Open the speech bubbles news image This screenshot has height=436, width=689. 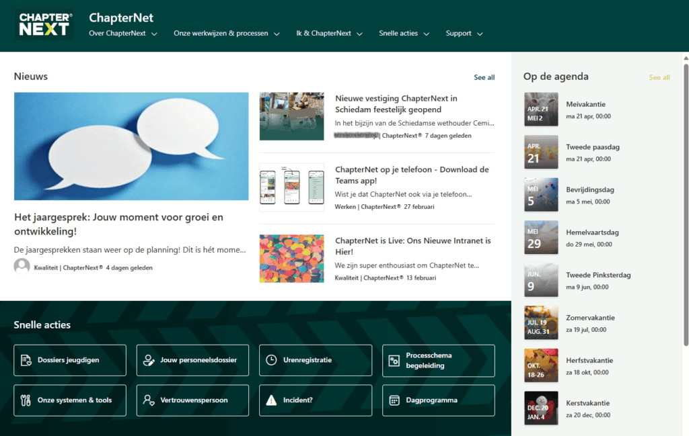[x=131, y=146]
